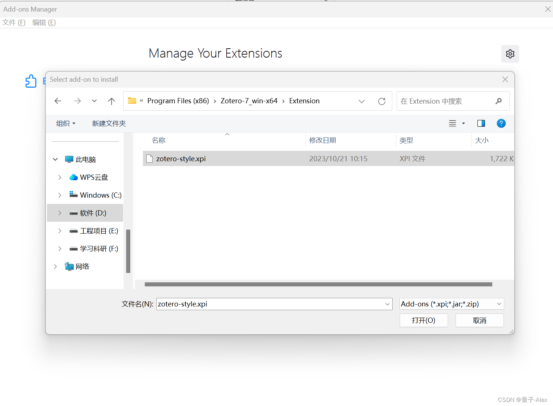Open the 编辑 (E) menu
Image resolution: width=553 pixels, height=406 pixels.
[44, 22]
